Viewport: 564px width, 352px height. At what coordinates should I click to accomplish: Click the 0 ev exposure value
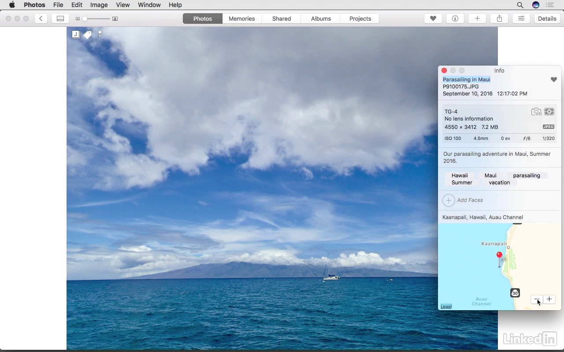(x=505, y=139)
